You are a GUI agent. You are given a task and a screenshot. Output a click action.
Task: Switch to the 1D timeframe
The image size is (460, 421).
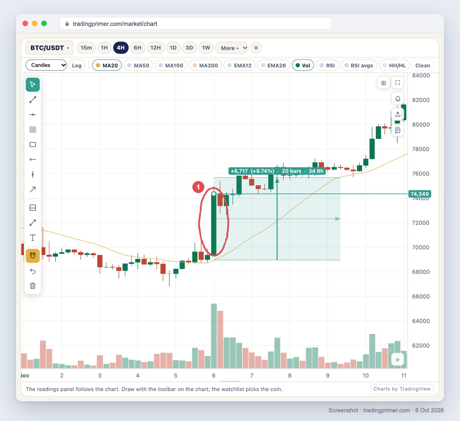pos(173,48)
